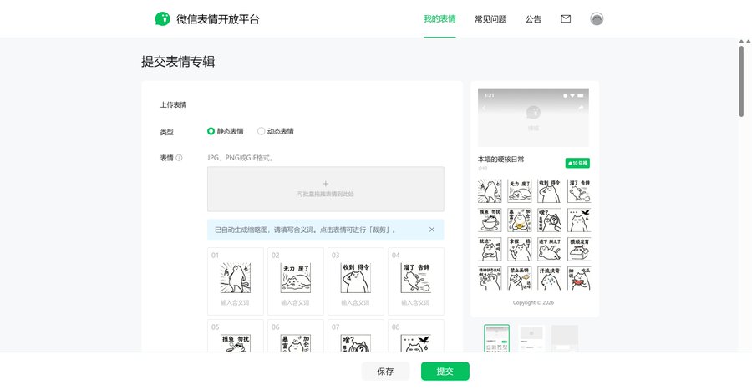752x390 pixels.
Task: Click the info icon beside 表情 label
Action: (x=179, y=158)
